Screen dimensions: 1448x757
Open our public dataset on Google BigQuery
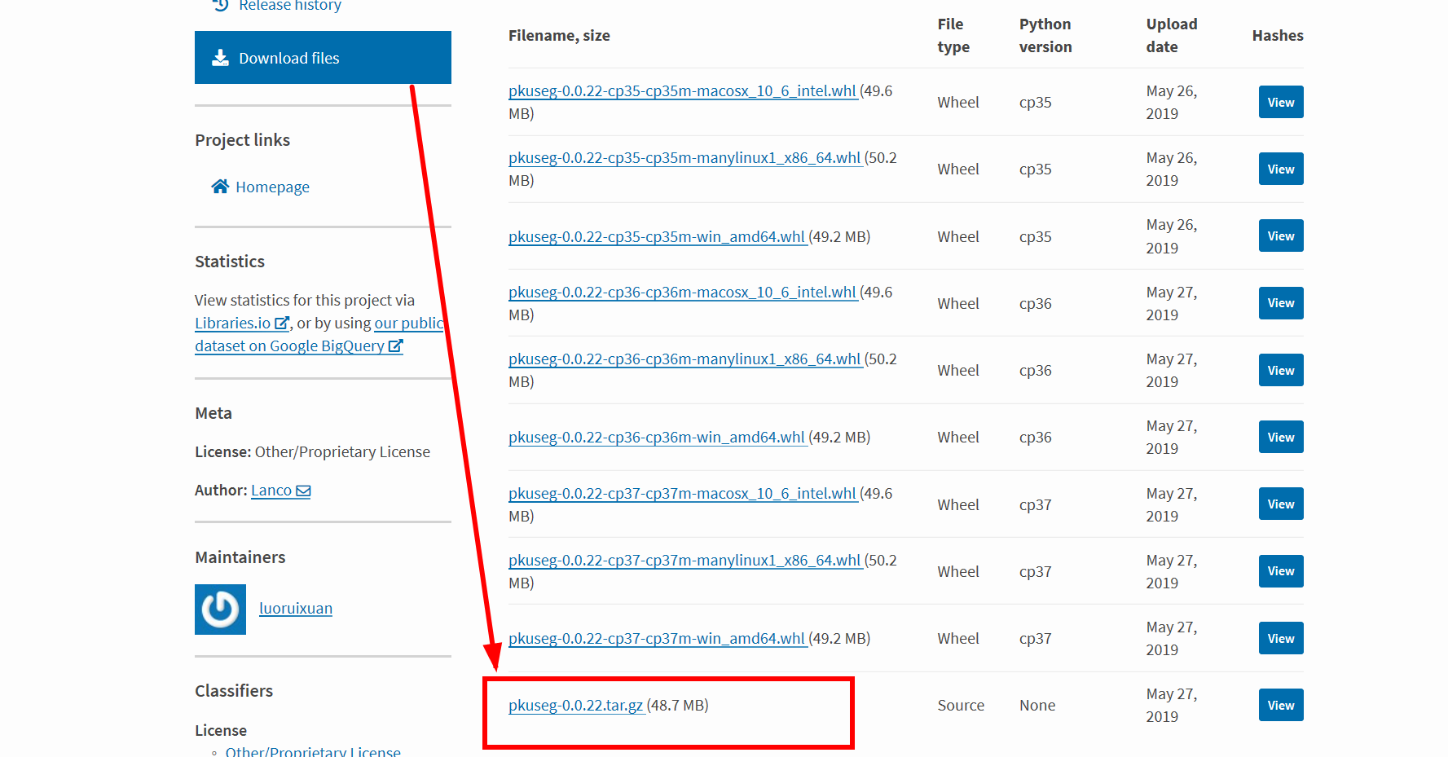[299, 345]
